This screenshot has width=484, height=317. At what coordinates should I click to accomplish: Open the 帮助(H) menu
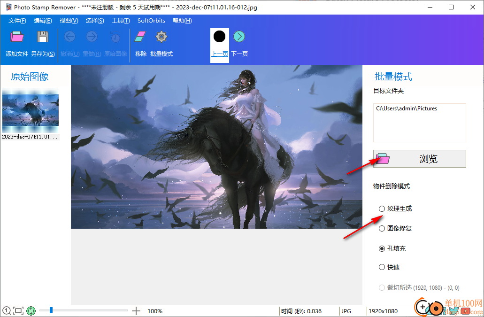[182, 20]
